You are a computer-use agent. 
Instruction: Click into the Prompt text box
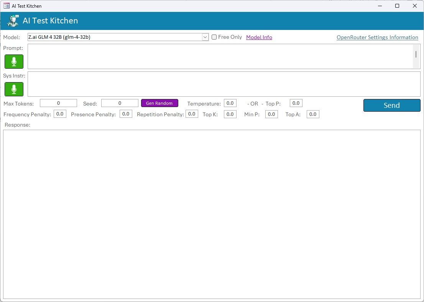(219, 56)
